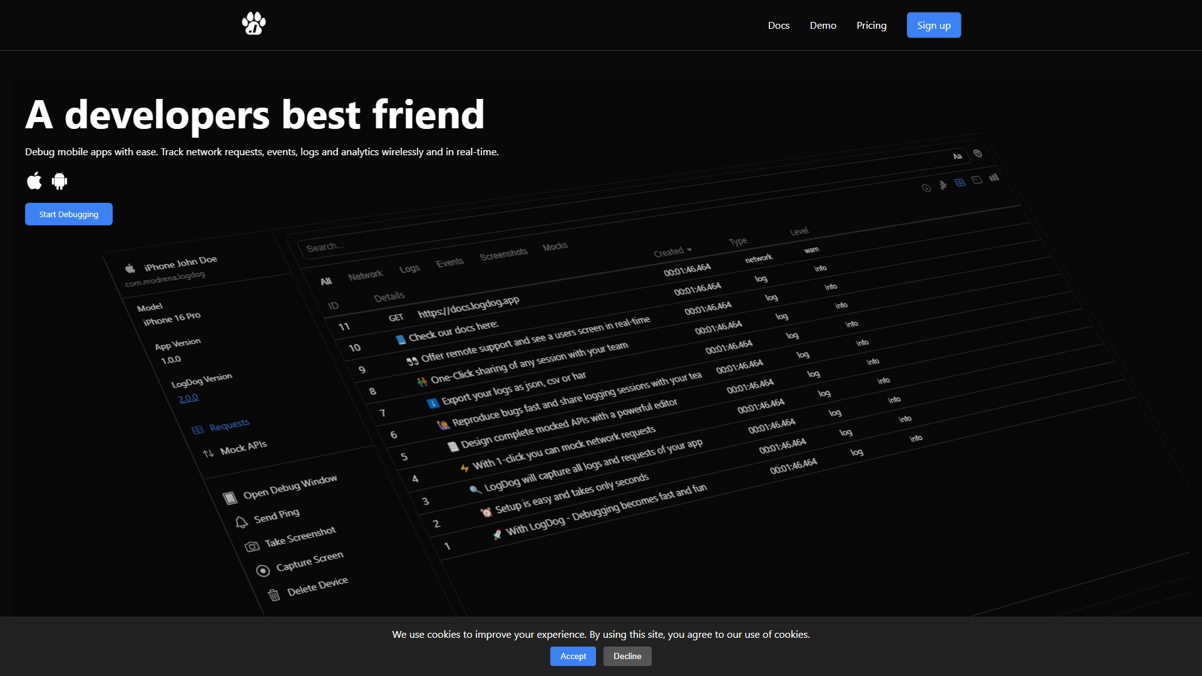This screenshot has height=676, width=1202.
Task: Decline the cookies notice
Action: pyautogui.click(x=627, y=656)
